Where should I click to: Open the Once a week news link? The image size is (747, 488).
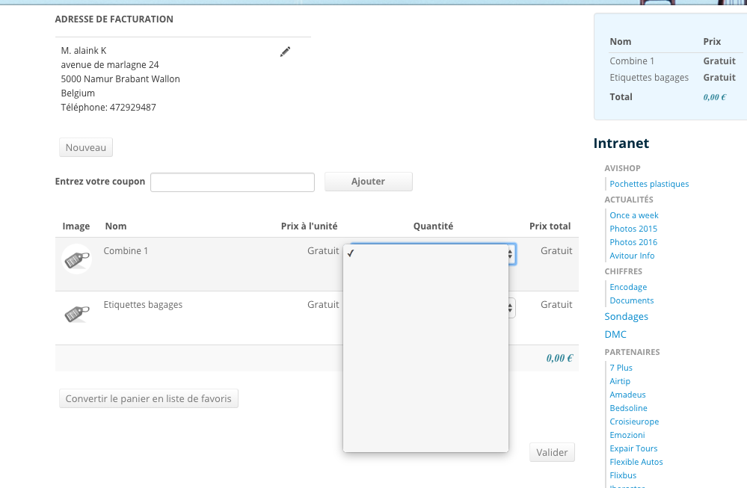pyautogui.click(x=634, y=215)
